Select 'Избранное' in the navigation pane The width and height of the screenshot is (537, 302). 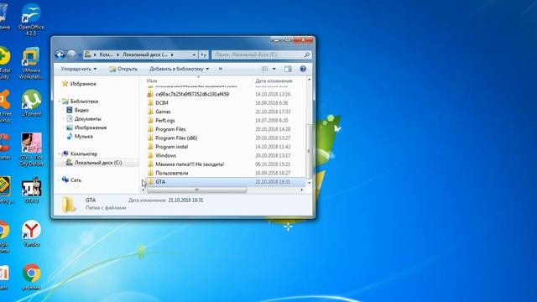(x=83, y=84)
